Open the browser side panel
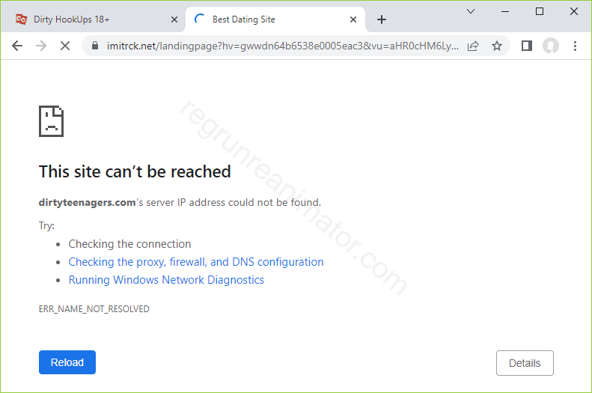This screenshot has width=592, height=393. tap(527, 46)
